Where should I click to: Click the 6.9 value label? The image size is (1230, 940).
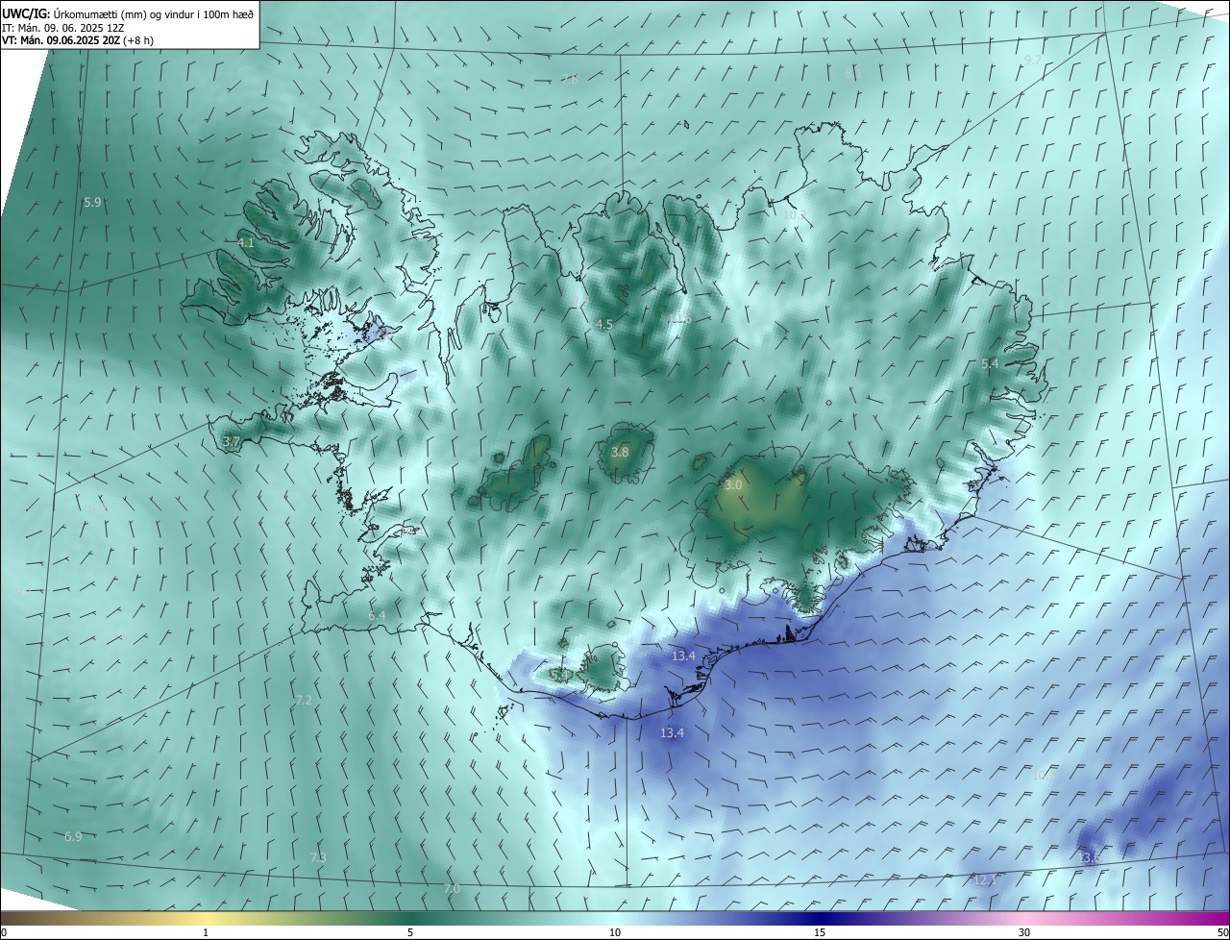(x=73, y=837)
